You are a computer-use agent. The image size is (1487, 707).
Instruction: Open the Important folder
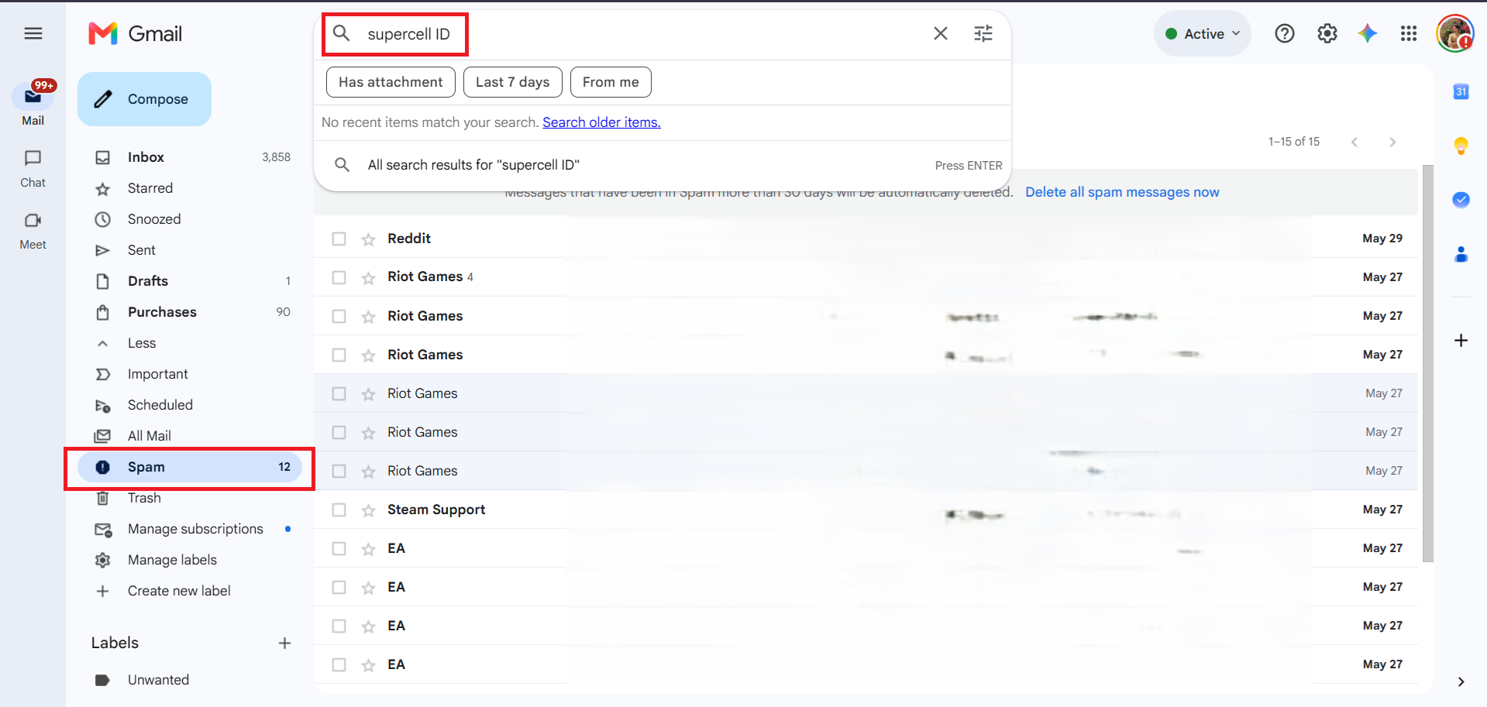[x=189, y=374]
